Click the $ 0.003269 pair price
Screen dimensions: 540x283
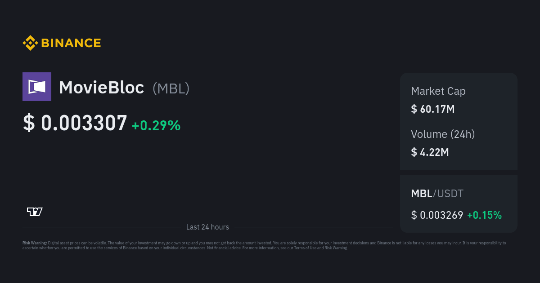(437, 215)
